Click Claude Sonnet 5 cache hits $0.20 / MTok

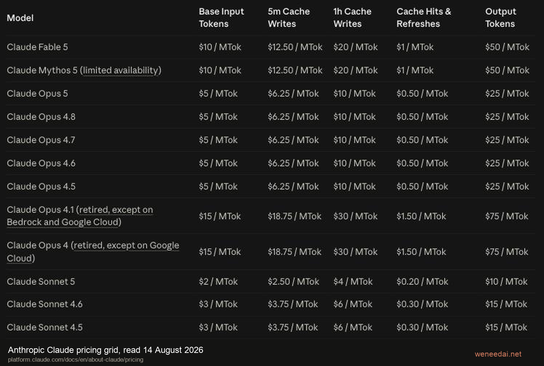click(422, 281)
